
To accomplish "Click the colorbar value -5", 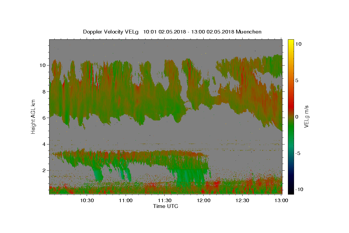I will (298, 153).
